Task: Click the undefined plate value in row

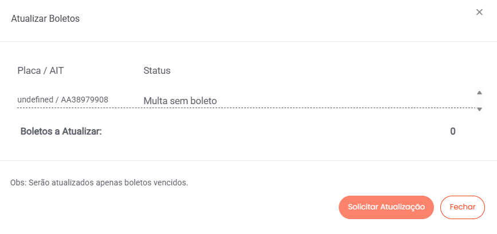Action: [x=34, y=100]
